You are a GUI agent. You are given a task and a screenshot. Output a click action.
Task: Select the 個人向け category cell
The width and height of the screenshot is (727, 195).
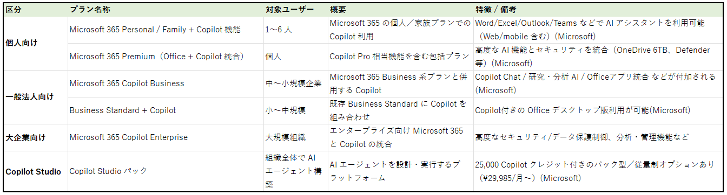coord(35,43)
